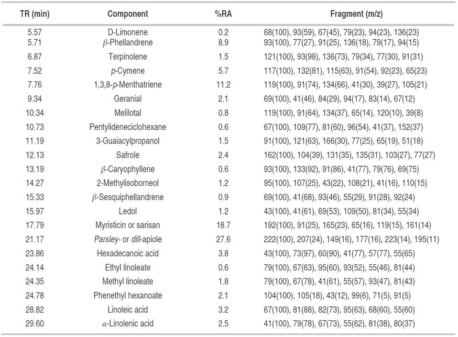458x337 pixels.
Task: Select the Parsley- or dill-apiole cell
Action: coord(128,239)
